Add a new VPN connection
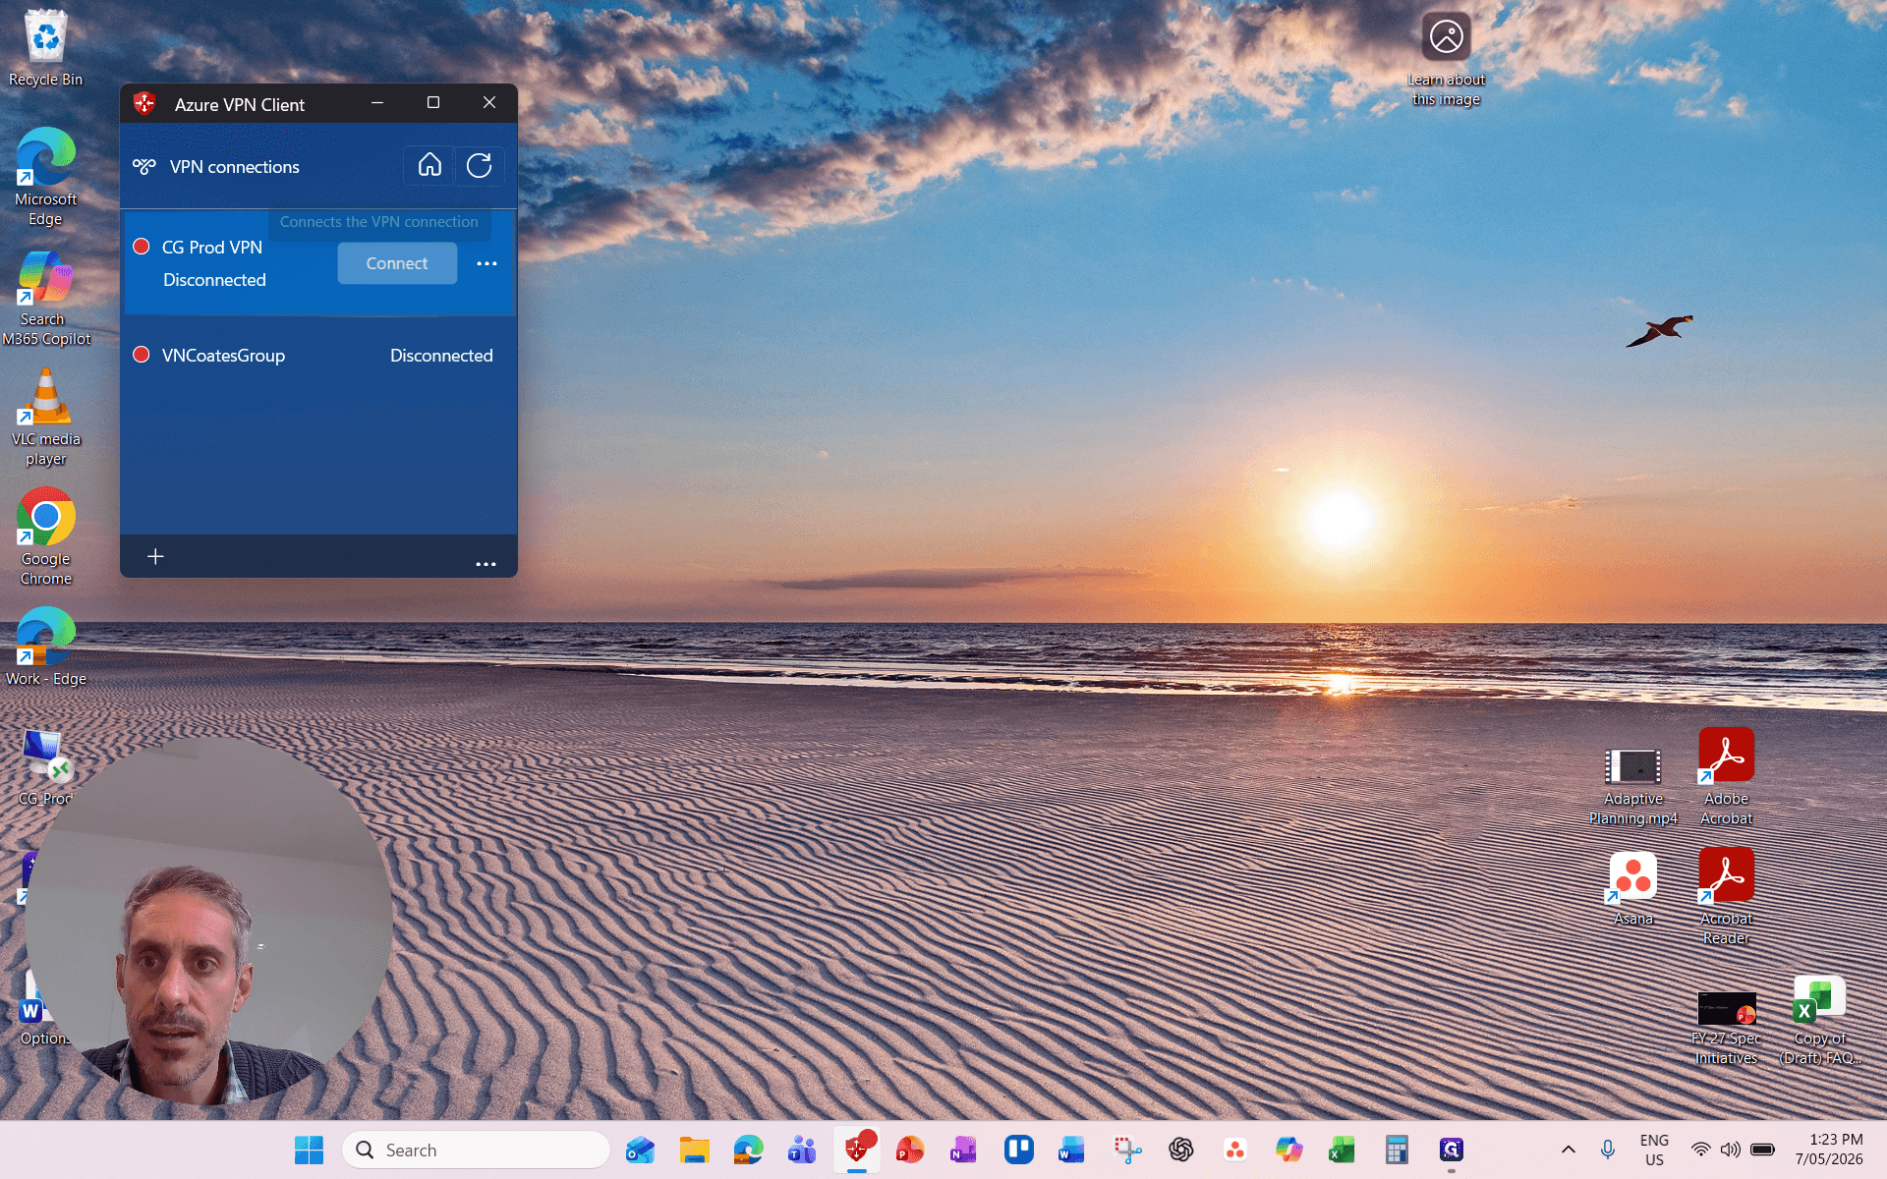The image size is (1887, 1179). point(155,557)
